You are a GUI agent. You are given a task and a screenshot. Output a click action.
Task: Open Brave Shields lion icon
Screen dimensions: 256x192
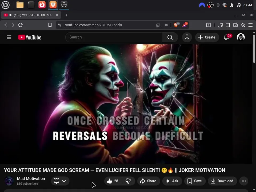tap(176, 25)
